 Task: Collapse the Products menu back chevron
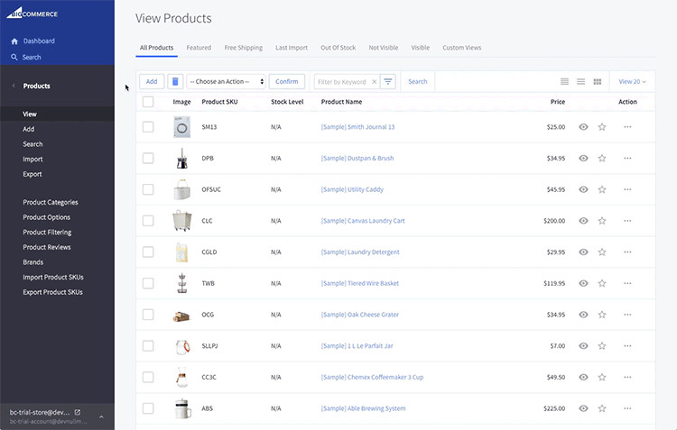click(14, 86)
